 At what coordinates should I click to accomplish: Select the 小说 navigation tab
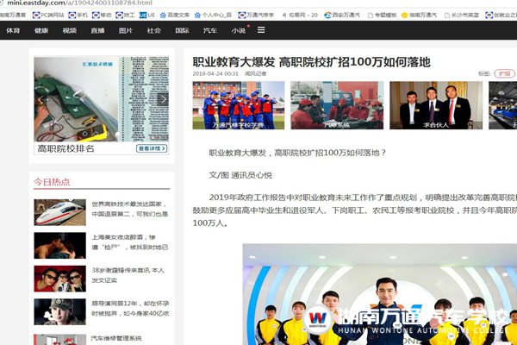click(239, 30)
